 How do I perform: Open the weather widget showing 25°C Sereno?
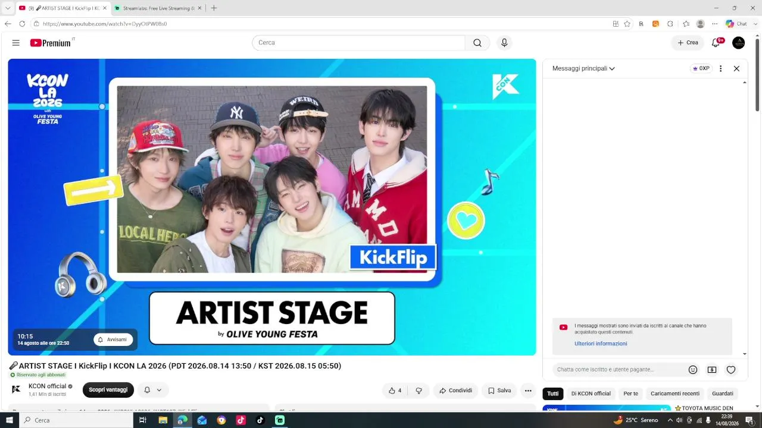(636, 420)
